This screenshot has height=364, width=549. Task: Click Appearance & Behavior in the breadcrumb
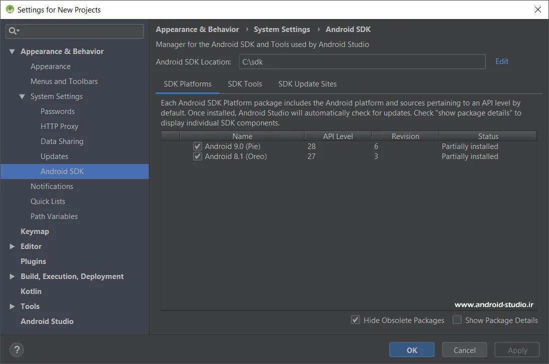click(197, 29)
